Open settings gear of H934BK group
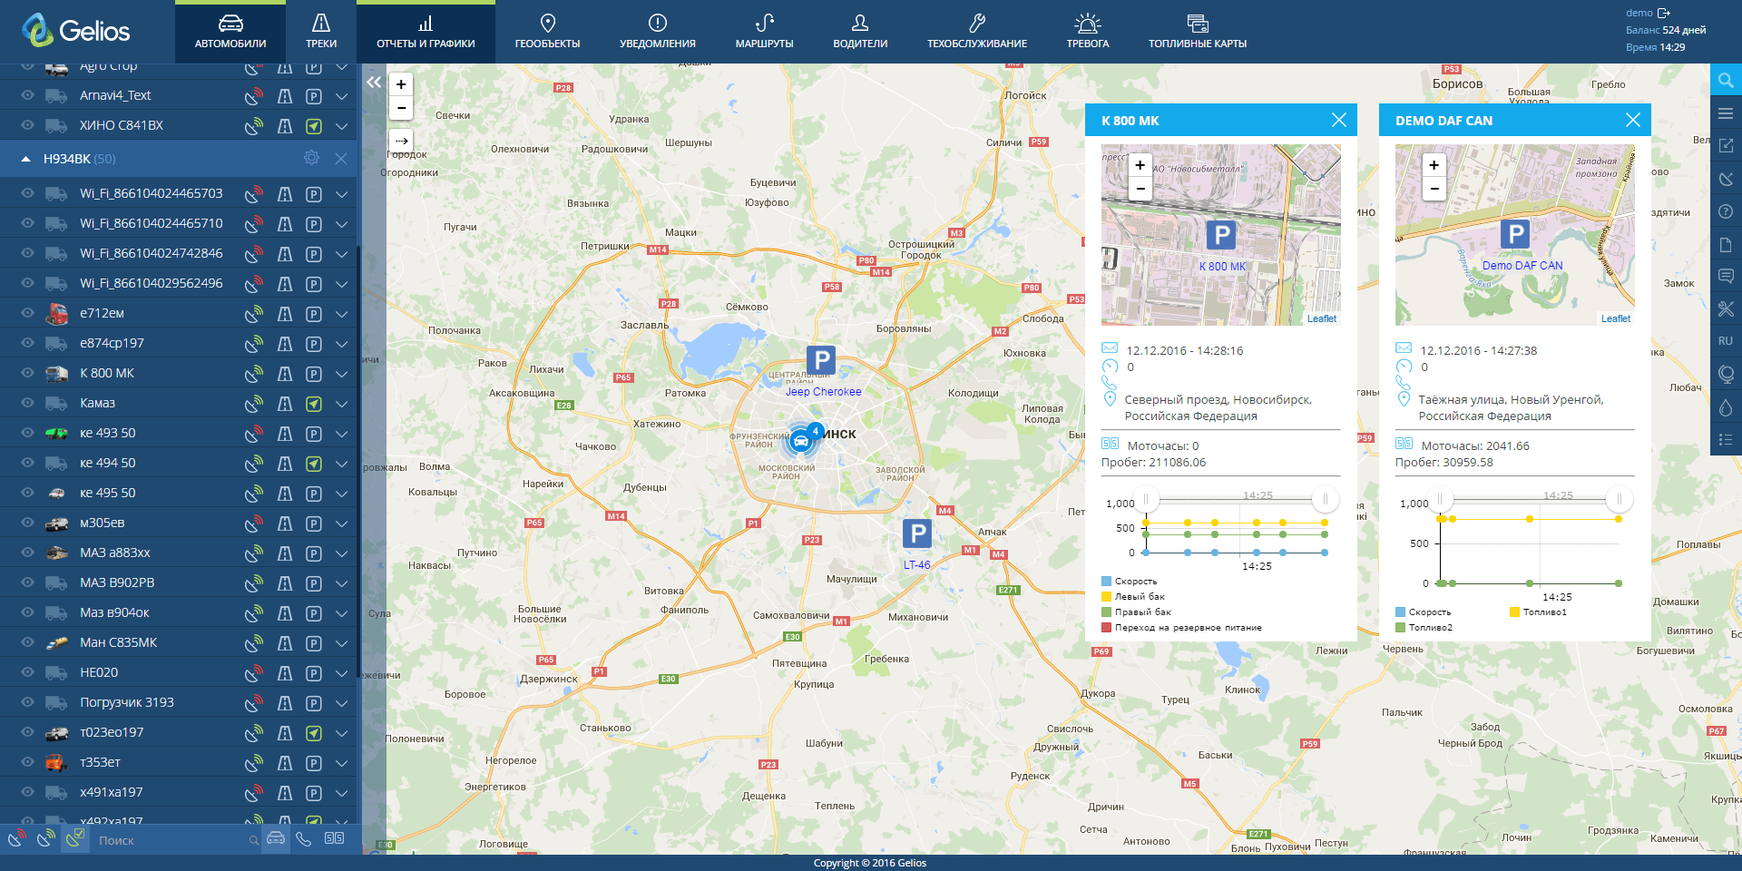The height and width of the screenshot is (871, 1742). point(311,158)
